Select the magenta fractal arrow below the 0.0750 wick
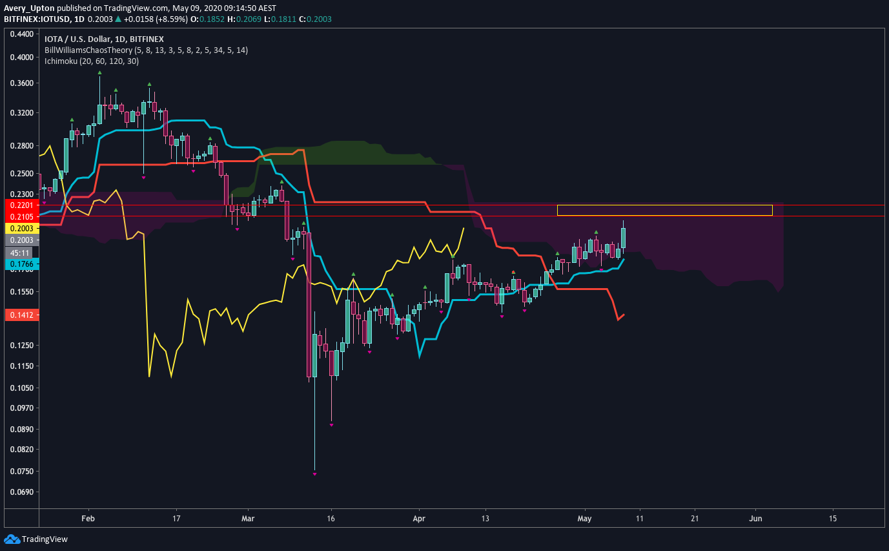This screenshot has width=889, height=551. tap(314, 474)
